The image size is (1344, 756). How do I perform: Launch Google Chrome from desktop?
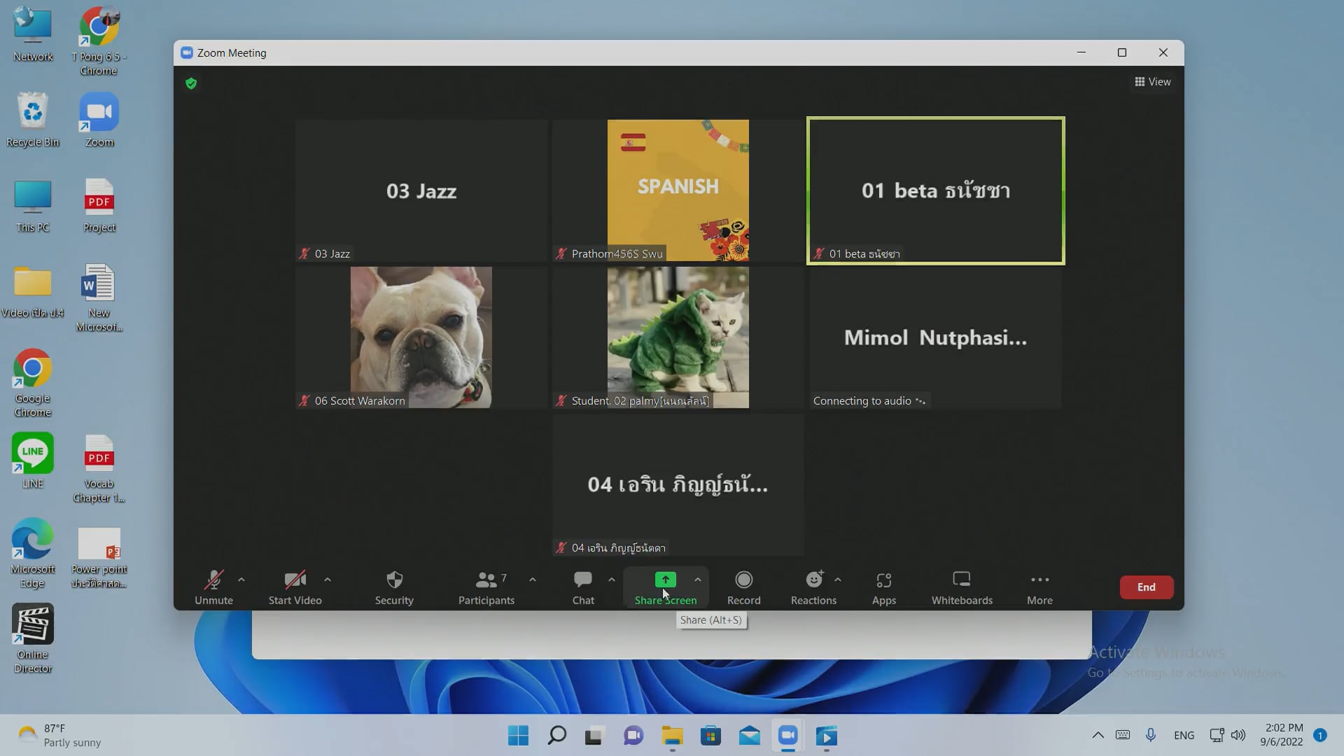[33, 383]
